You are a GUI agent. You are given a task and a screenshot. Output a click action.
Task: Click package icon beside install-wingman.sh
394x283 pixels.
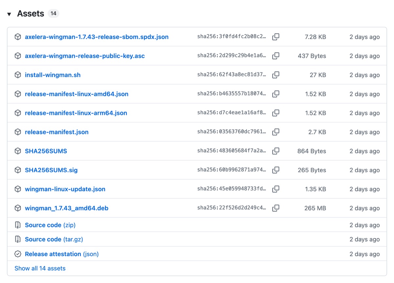(18, 75)
